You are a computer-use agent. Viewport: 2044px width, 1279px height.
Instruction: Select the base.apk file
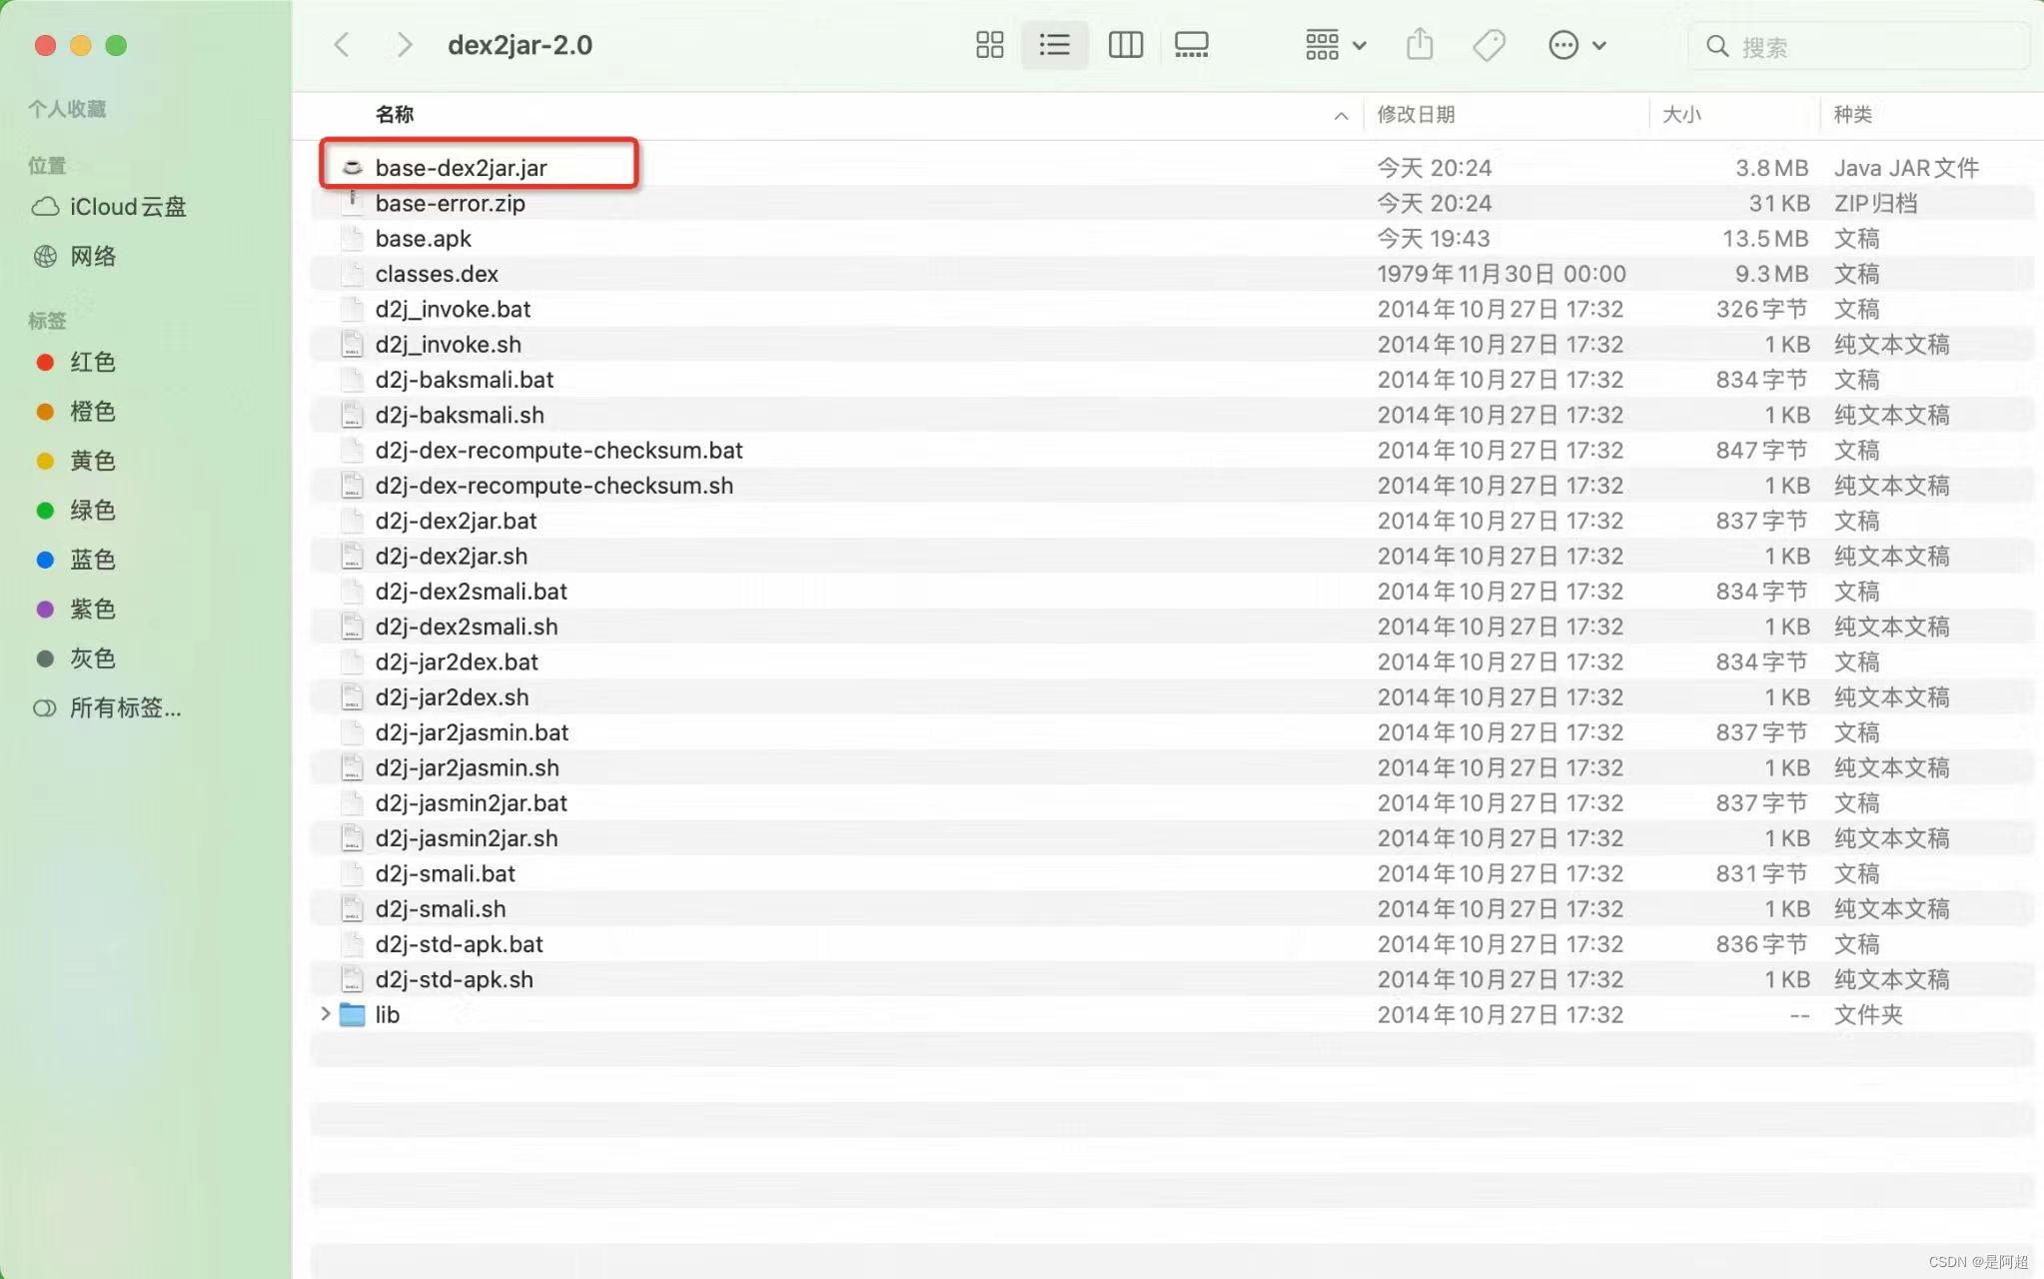pos(423,239)
